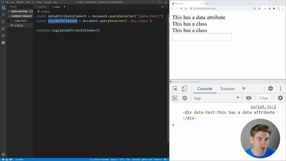Show the console sidebar
This screenshot has width=286, height=161.
[x=175, y=98]
